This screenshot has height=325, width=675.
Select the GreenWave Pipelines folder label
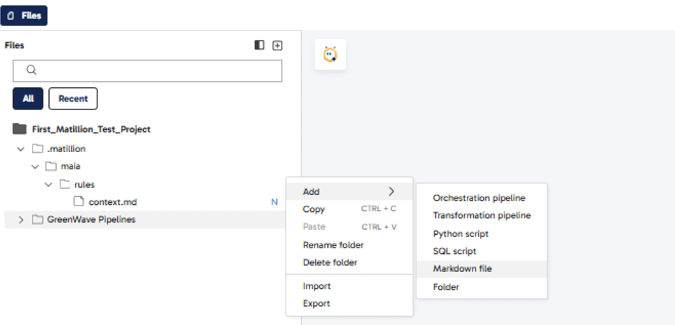click(91, 219)
